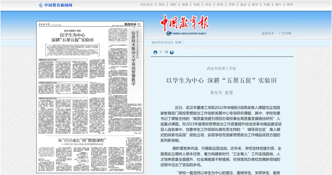Open the 国际 navigation item
This screenshot has width=332, height=175.
[x=173, y=5]
